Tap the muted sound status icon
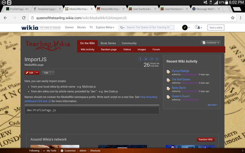The height and width of the screenshot is (153, 245). [205, 2]
